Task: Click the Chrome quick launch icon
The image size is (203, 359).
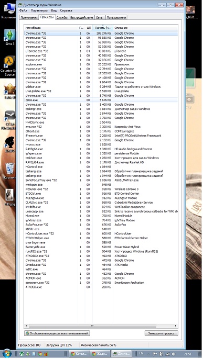Action: [40, 354]
